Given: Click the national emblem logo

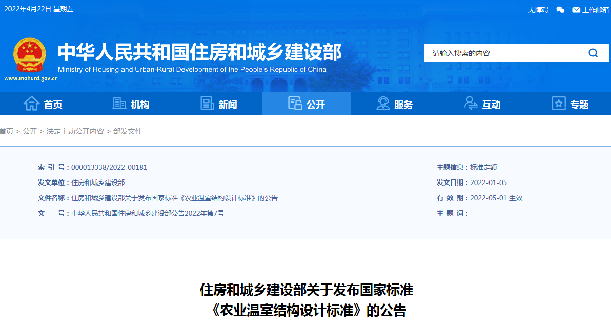Looking at the screenshot, I should 30,55.
